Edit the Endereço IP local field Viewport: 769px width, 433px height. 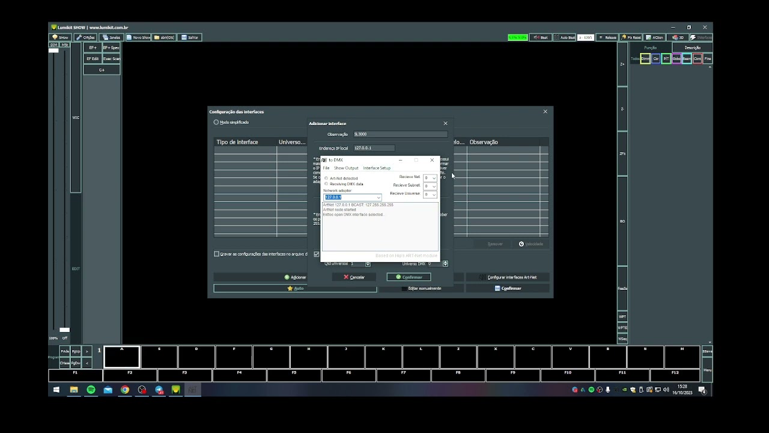coord(374,148)
